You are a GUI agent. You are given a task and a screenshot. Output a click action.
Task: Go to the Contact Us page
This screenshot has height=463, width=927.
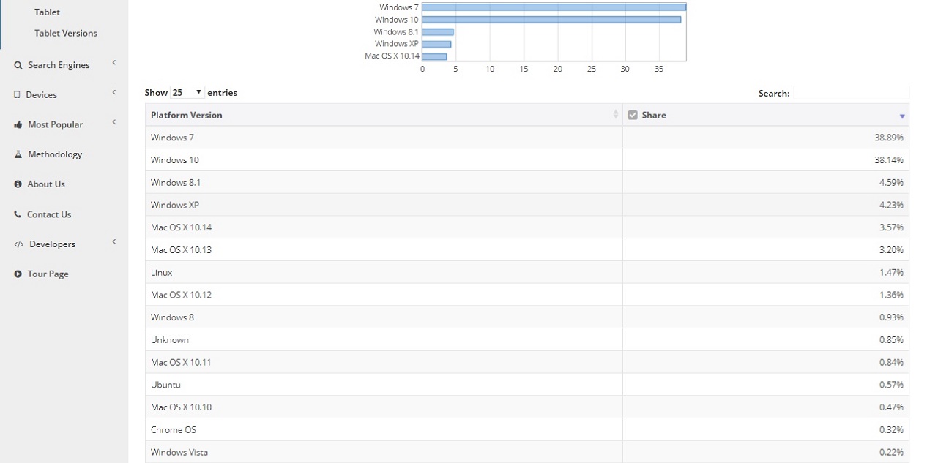click(49, 214)
